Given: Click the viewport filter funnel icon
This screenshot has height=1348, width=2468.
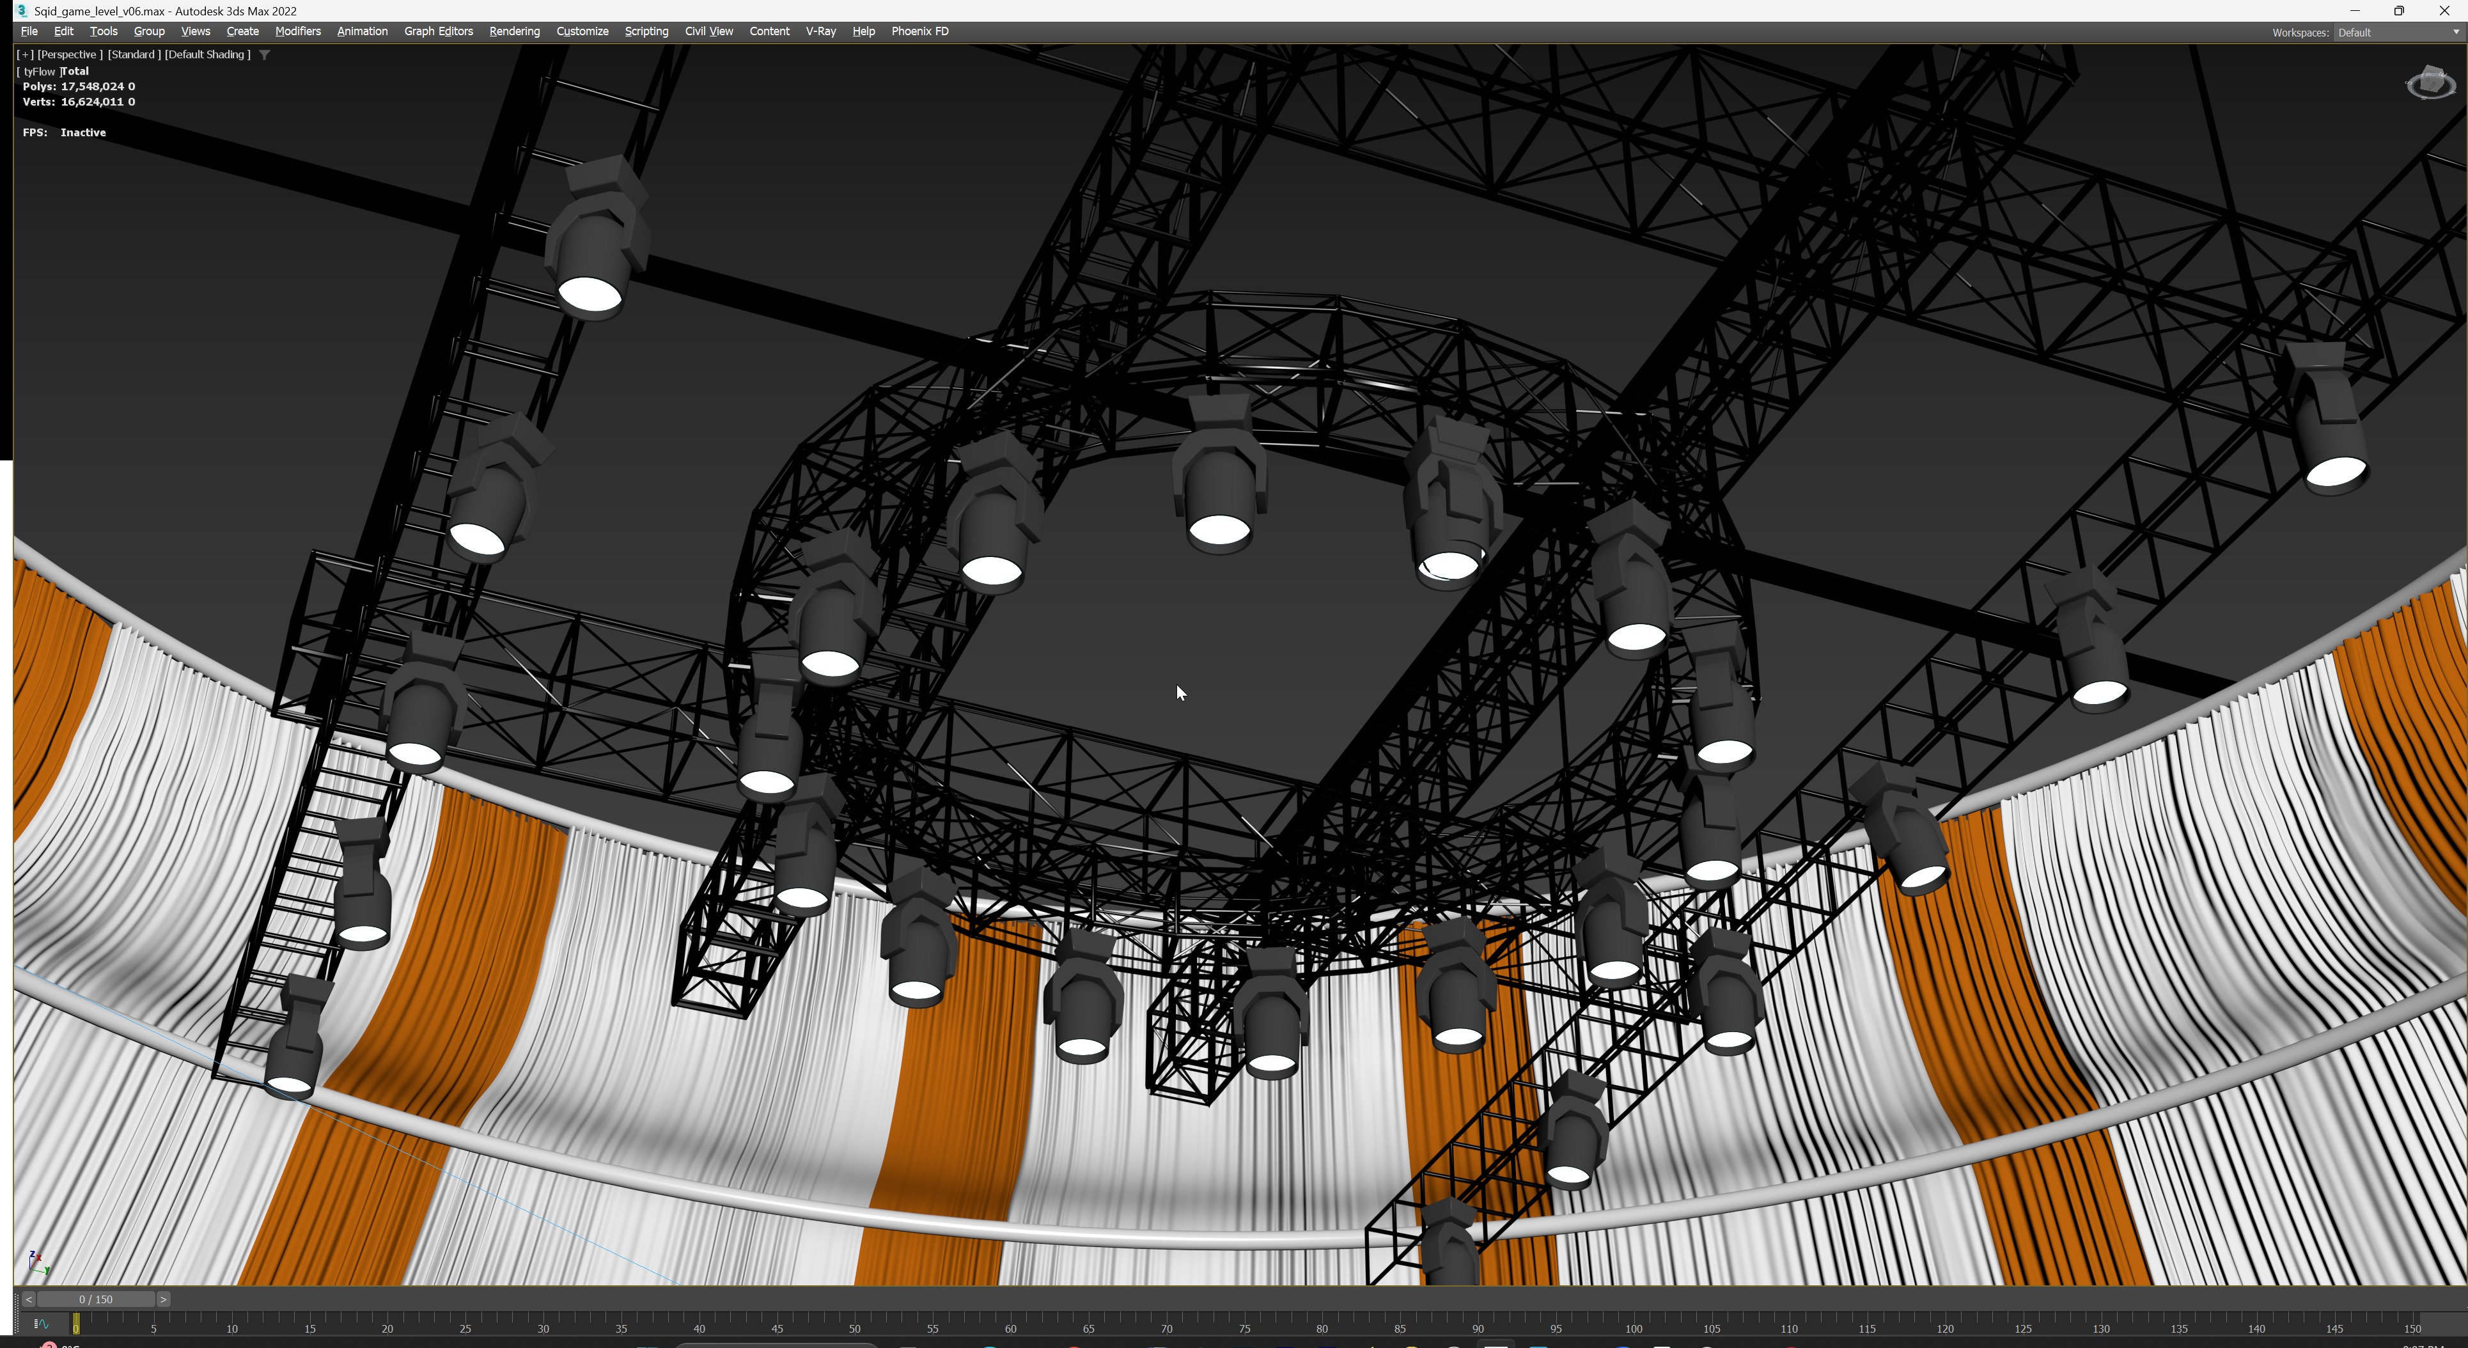Looking at the screenshot, I should tap(265, 54).
